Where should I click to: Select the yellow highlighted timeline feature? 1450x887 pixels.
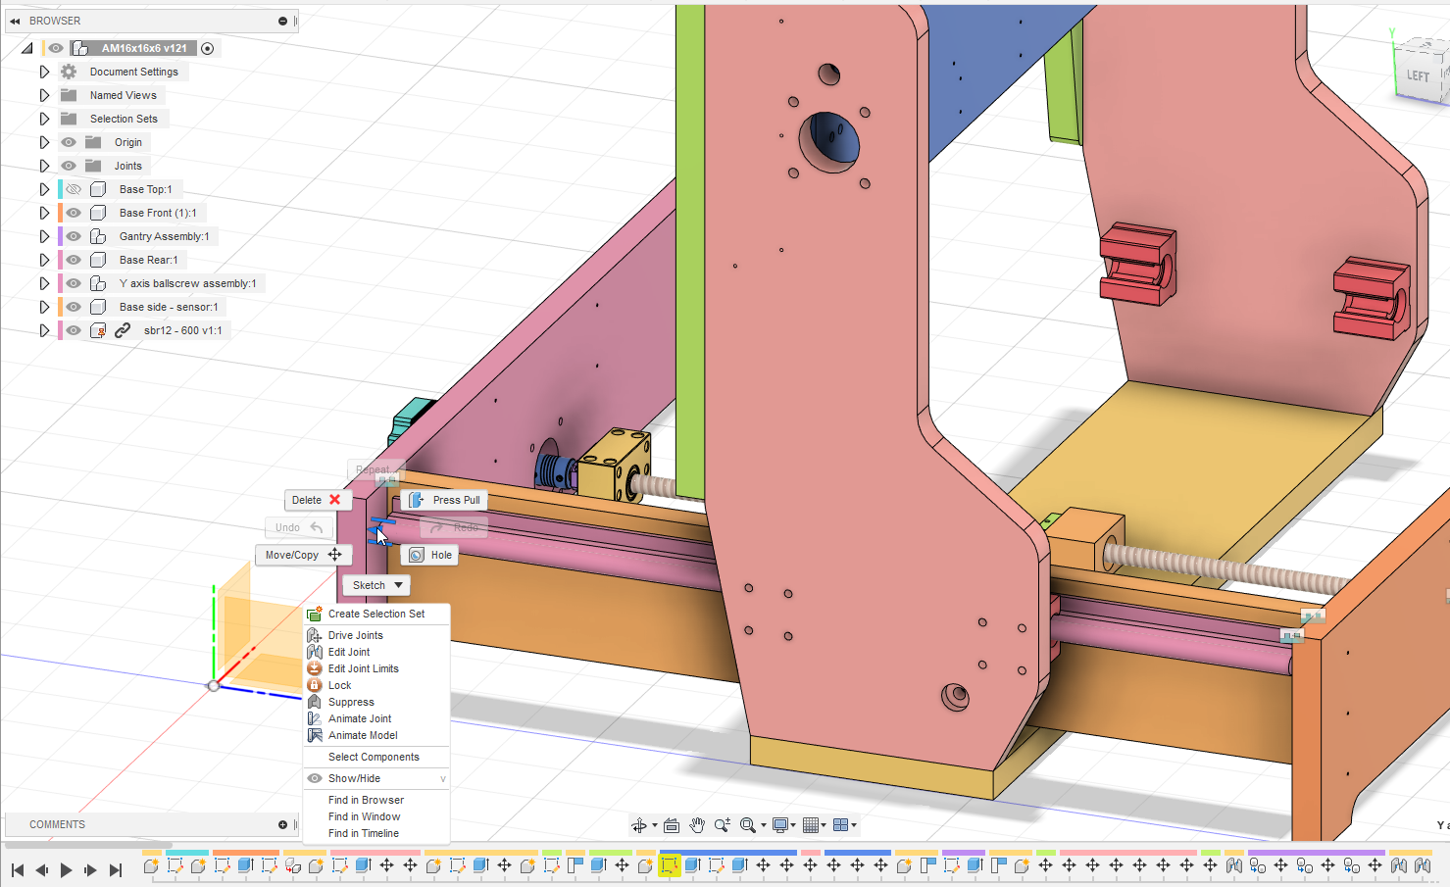(x=670, y=865)
